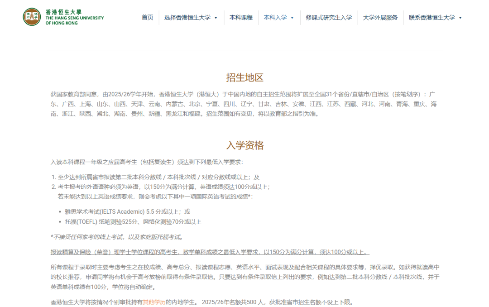Click the IELTS Academic 5.5 bullet item
The image size is (489, 307).
[x=127, y=211]
